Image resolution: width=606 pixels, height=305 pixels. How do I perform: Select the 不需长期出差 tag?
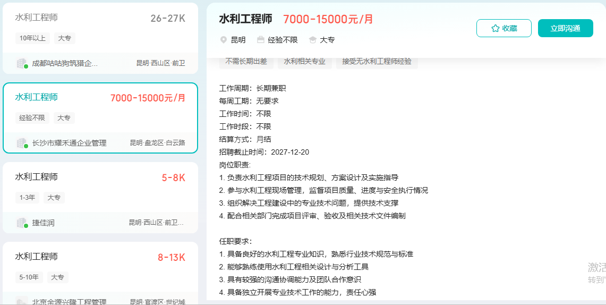coord(246,61)
